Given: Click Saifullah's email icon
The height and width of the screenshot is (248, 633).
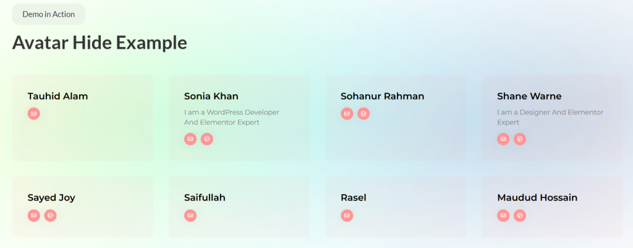Looking at the screenshot, I should tap(190, 215).
